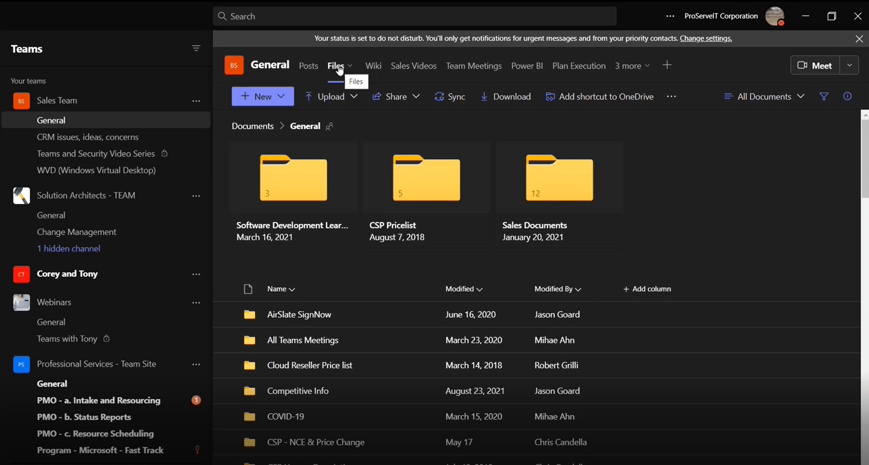Click the Search magnifier icon
This screenshot has height=465, width=869.
pyautogui.click(x=223, y=16)
